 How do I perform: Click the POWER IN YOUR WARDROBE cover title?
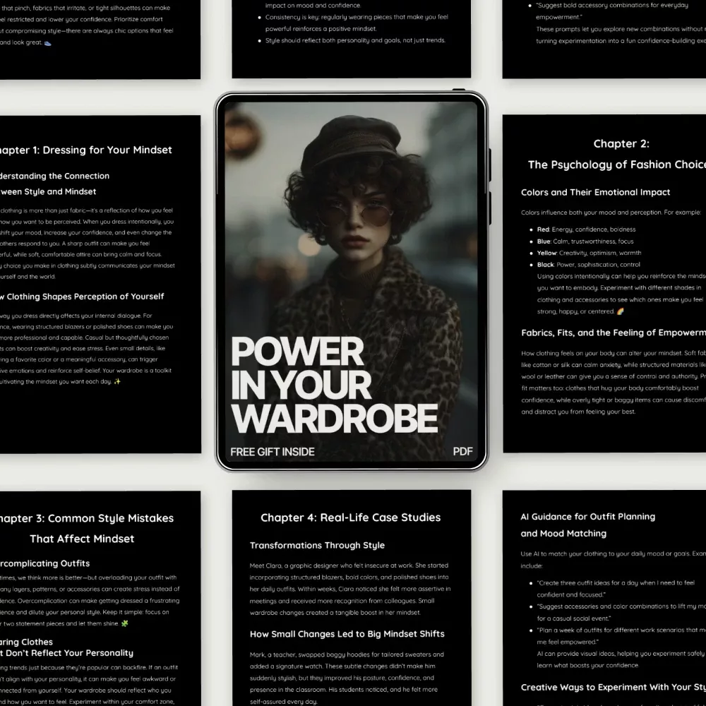(x=333, y=385)
